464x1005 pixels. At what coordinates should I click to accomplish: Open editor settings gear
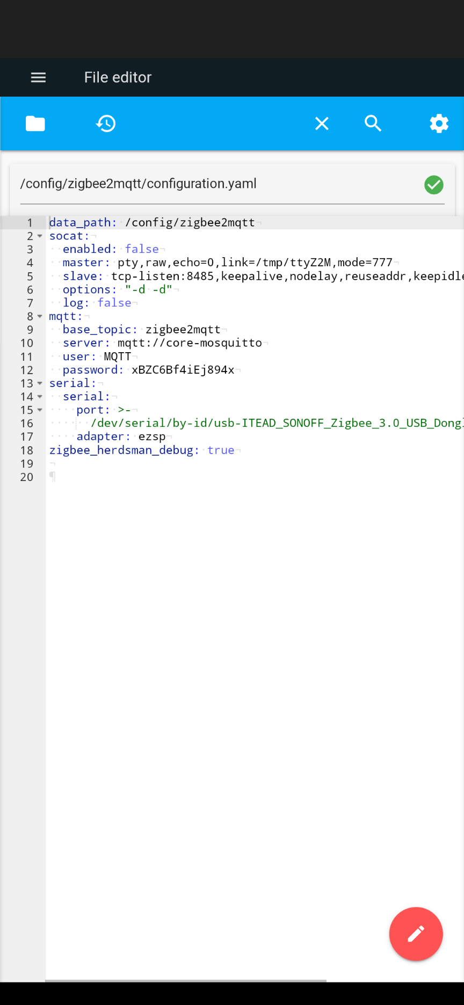[x=439, y=123]
